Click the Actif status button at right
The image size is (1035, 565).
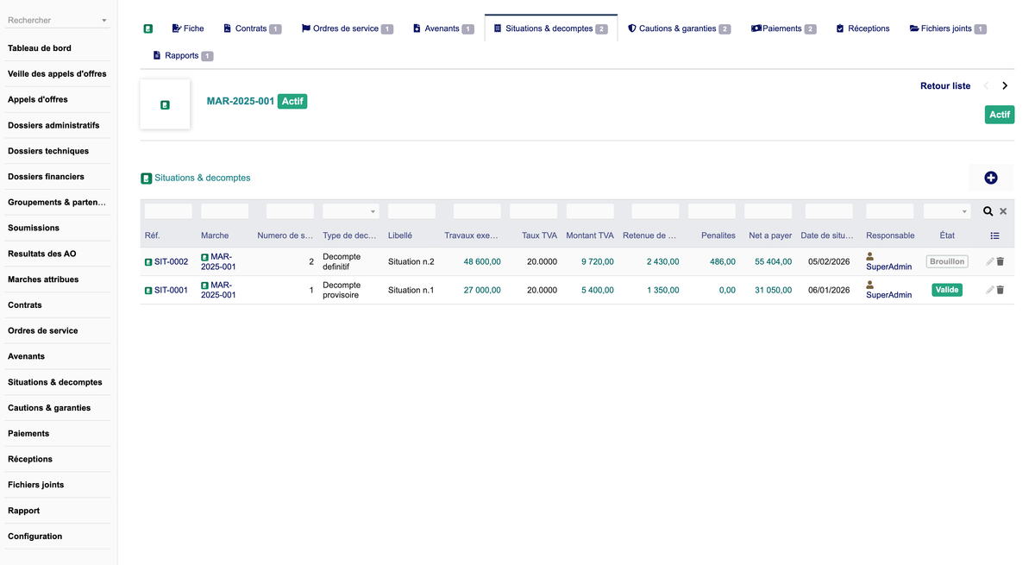pos(1000,115)
